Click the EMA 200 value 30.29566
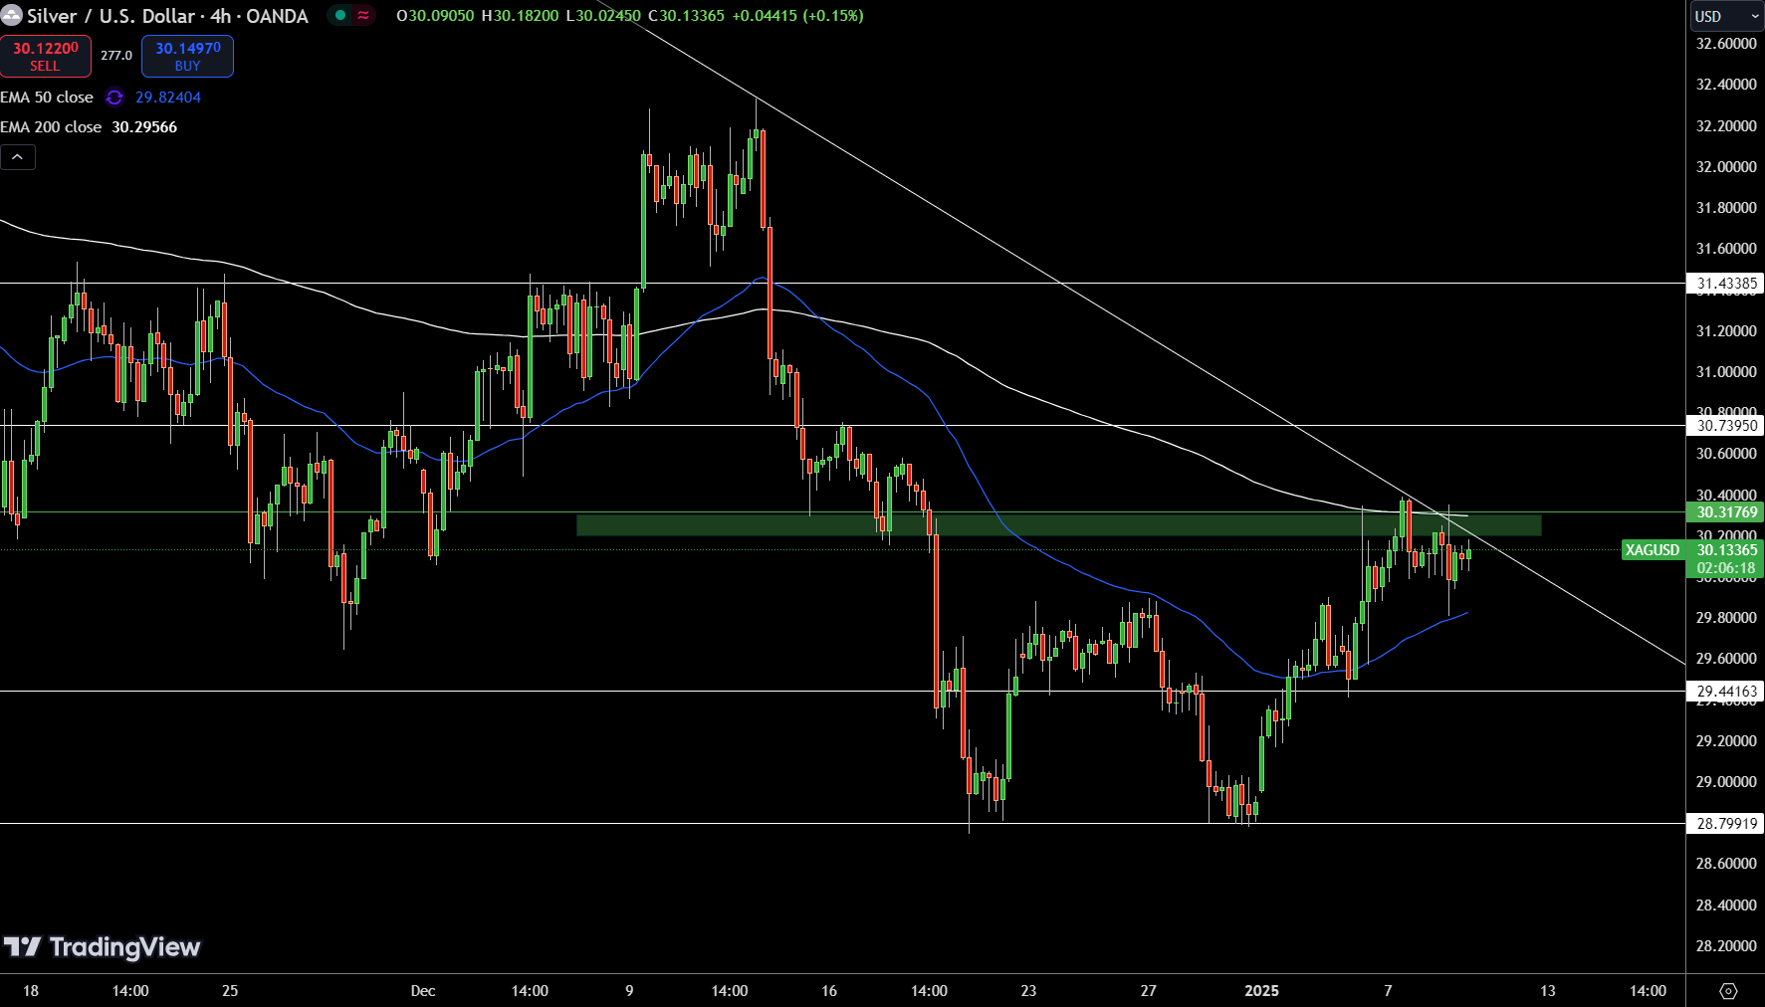1765x1007 pixels. click(x=144, y=127)
